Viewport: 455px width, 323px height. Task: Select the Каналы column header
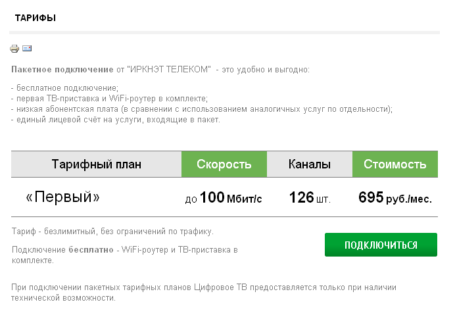click(310, 164)
